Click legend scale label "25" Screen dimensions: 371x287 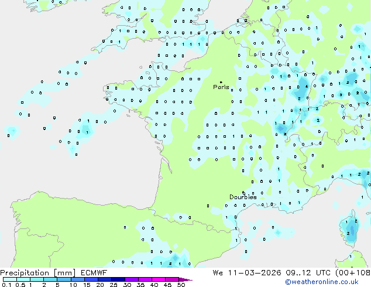(x=114, y=285)
